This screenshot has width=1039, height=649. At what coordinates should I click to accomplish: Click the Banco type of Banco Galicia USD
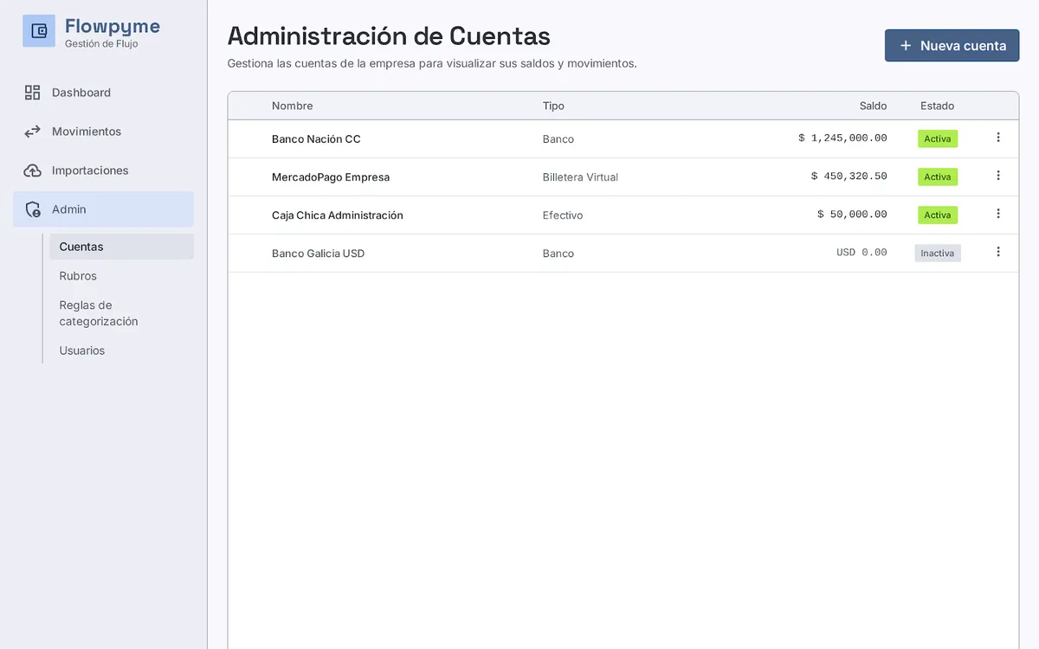click(x=558, y=254)
